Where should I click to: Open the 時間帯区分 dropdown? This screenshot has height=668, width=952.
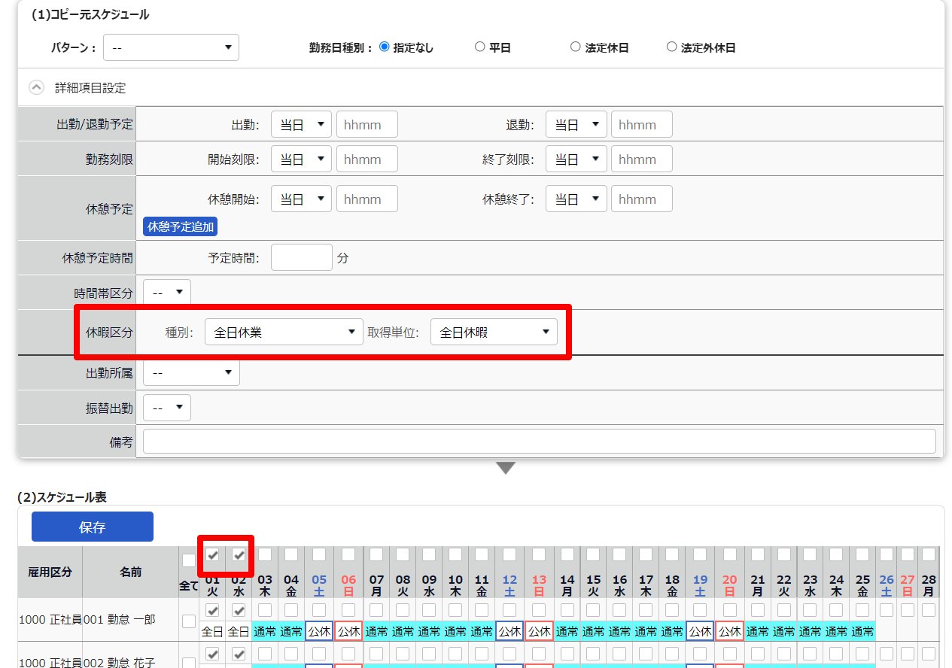[x=167, y=292]
